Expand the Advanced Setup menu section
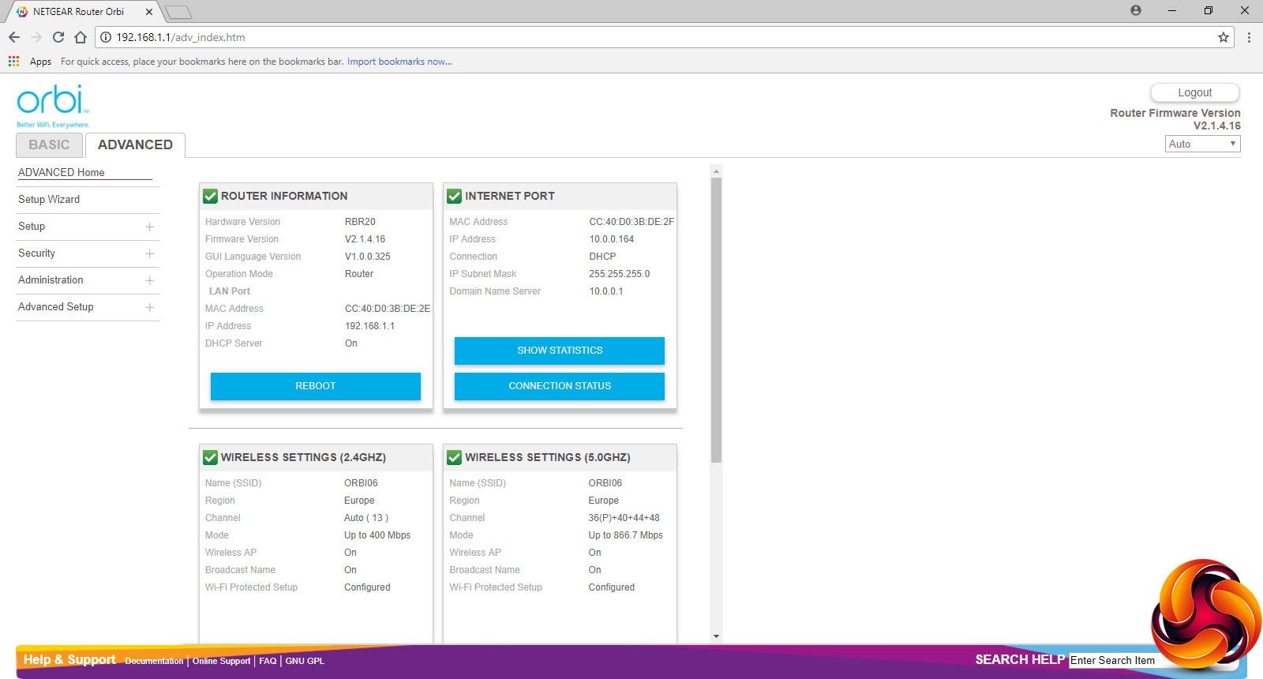The width and height of the screenshot is (1263, 679). point(149,307)
